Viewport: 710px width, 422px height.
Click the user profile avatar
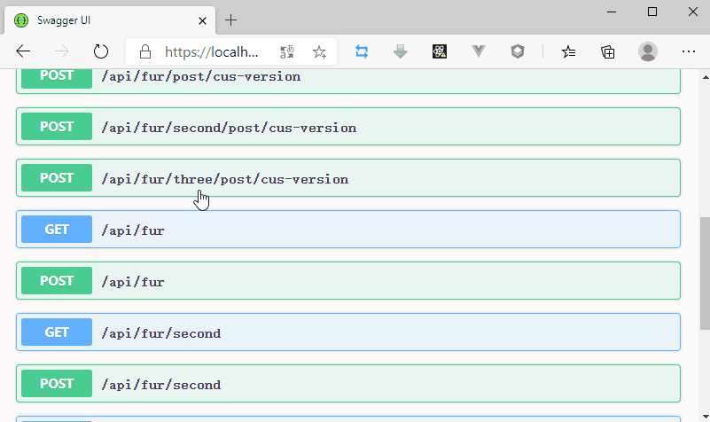pyautogui.click(x=648, y=51)
